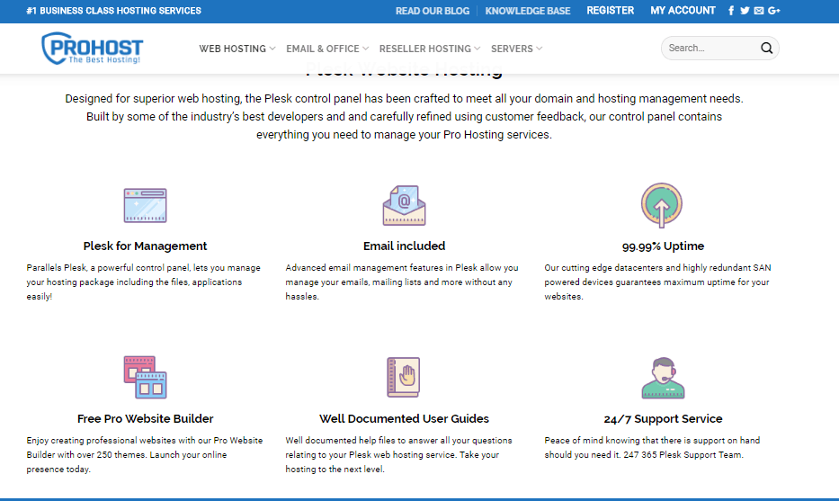Screen dimensions: 839x501
Task: Click the 99.99% Uptime heading
Action: pyautogui.click(x=663, y=246)
